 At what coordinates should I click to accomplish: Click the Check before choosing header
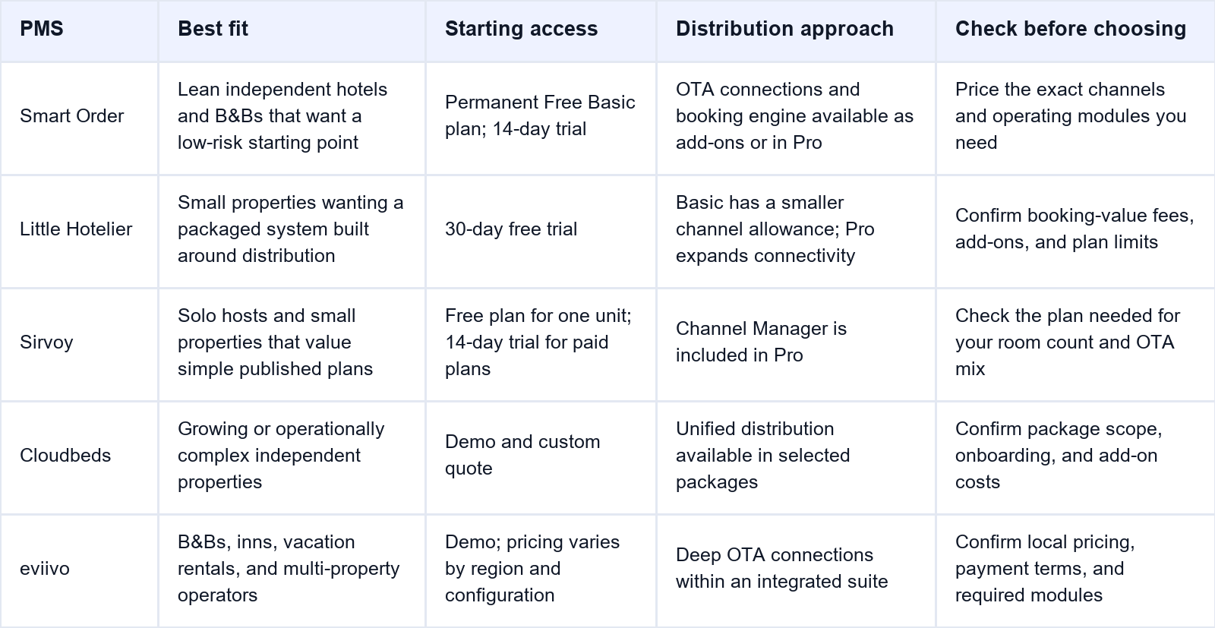point(1075,31)
